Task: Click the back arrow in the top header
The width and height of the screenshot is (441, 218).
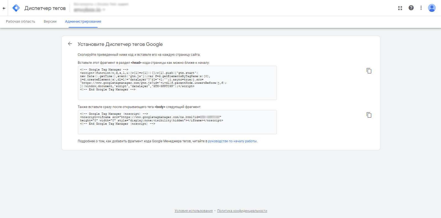Action: click(x=4, y=8)
